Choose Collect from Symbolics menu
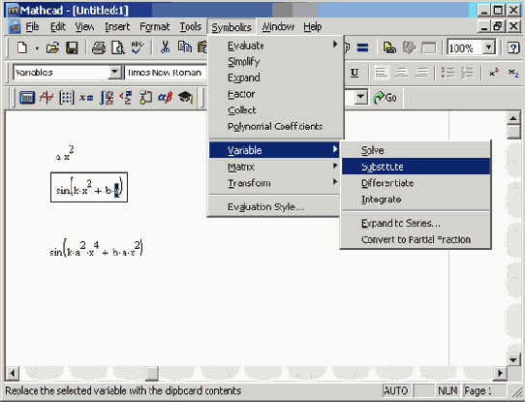This screenshot has height=402, width=525. point(275,110)
